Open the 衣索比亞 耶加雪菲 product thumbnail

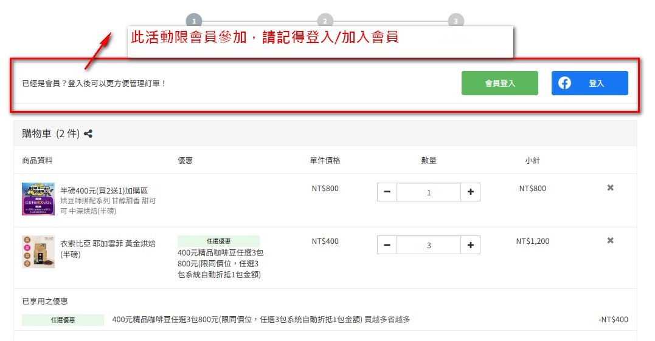(x=38, y=251)
